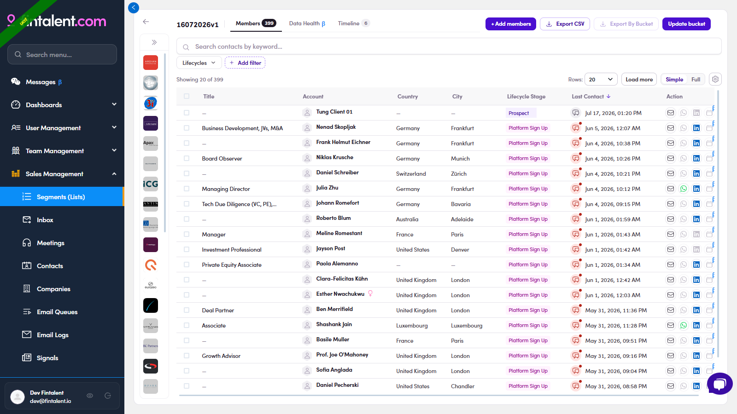The height and width of the screenshot is (414, 737).
Task: Click the logout icon next to Dev Fintalent
Action: 108,396
